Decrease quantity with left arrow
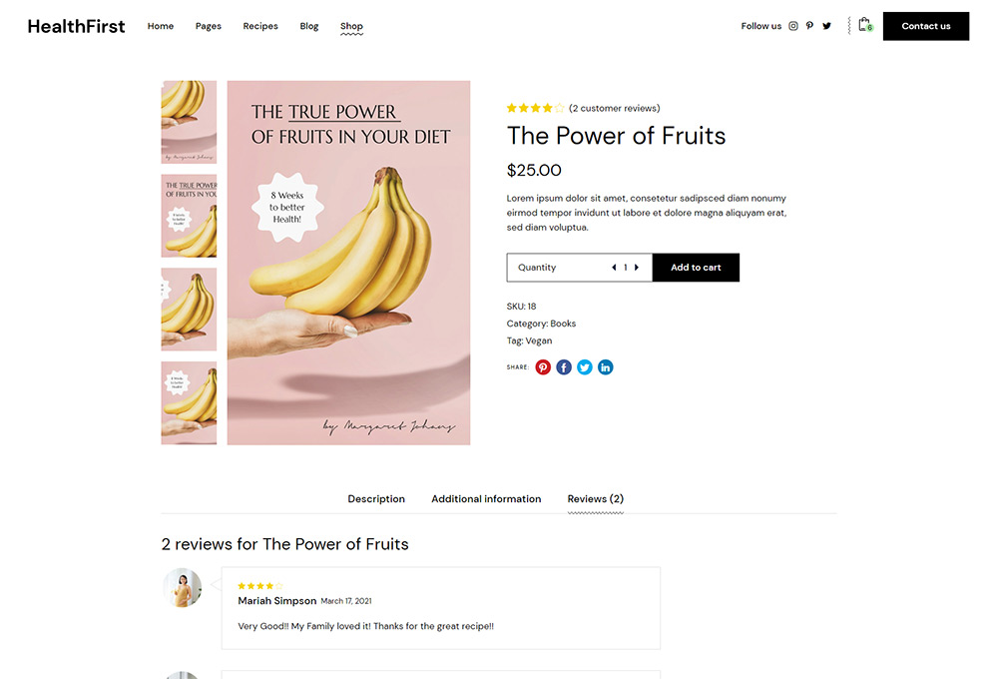The height and width of the screenshot is (679, 998). (x=614, y=268)
